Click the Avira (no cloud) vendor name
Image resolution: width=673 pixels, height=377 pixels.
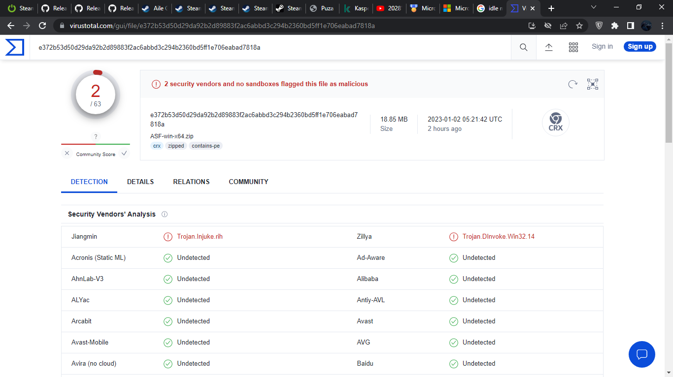click(x=94, y=364)
